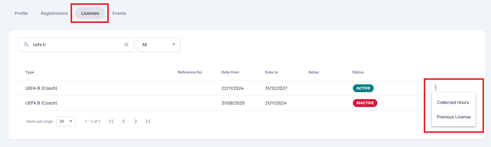Click the INACTIVE status badge
Screen dimensions: 491x147
pyautogui.click(x=365, y=103)
